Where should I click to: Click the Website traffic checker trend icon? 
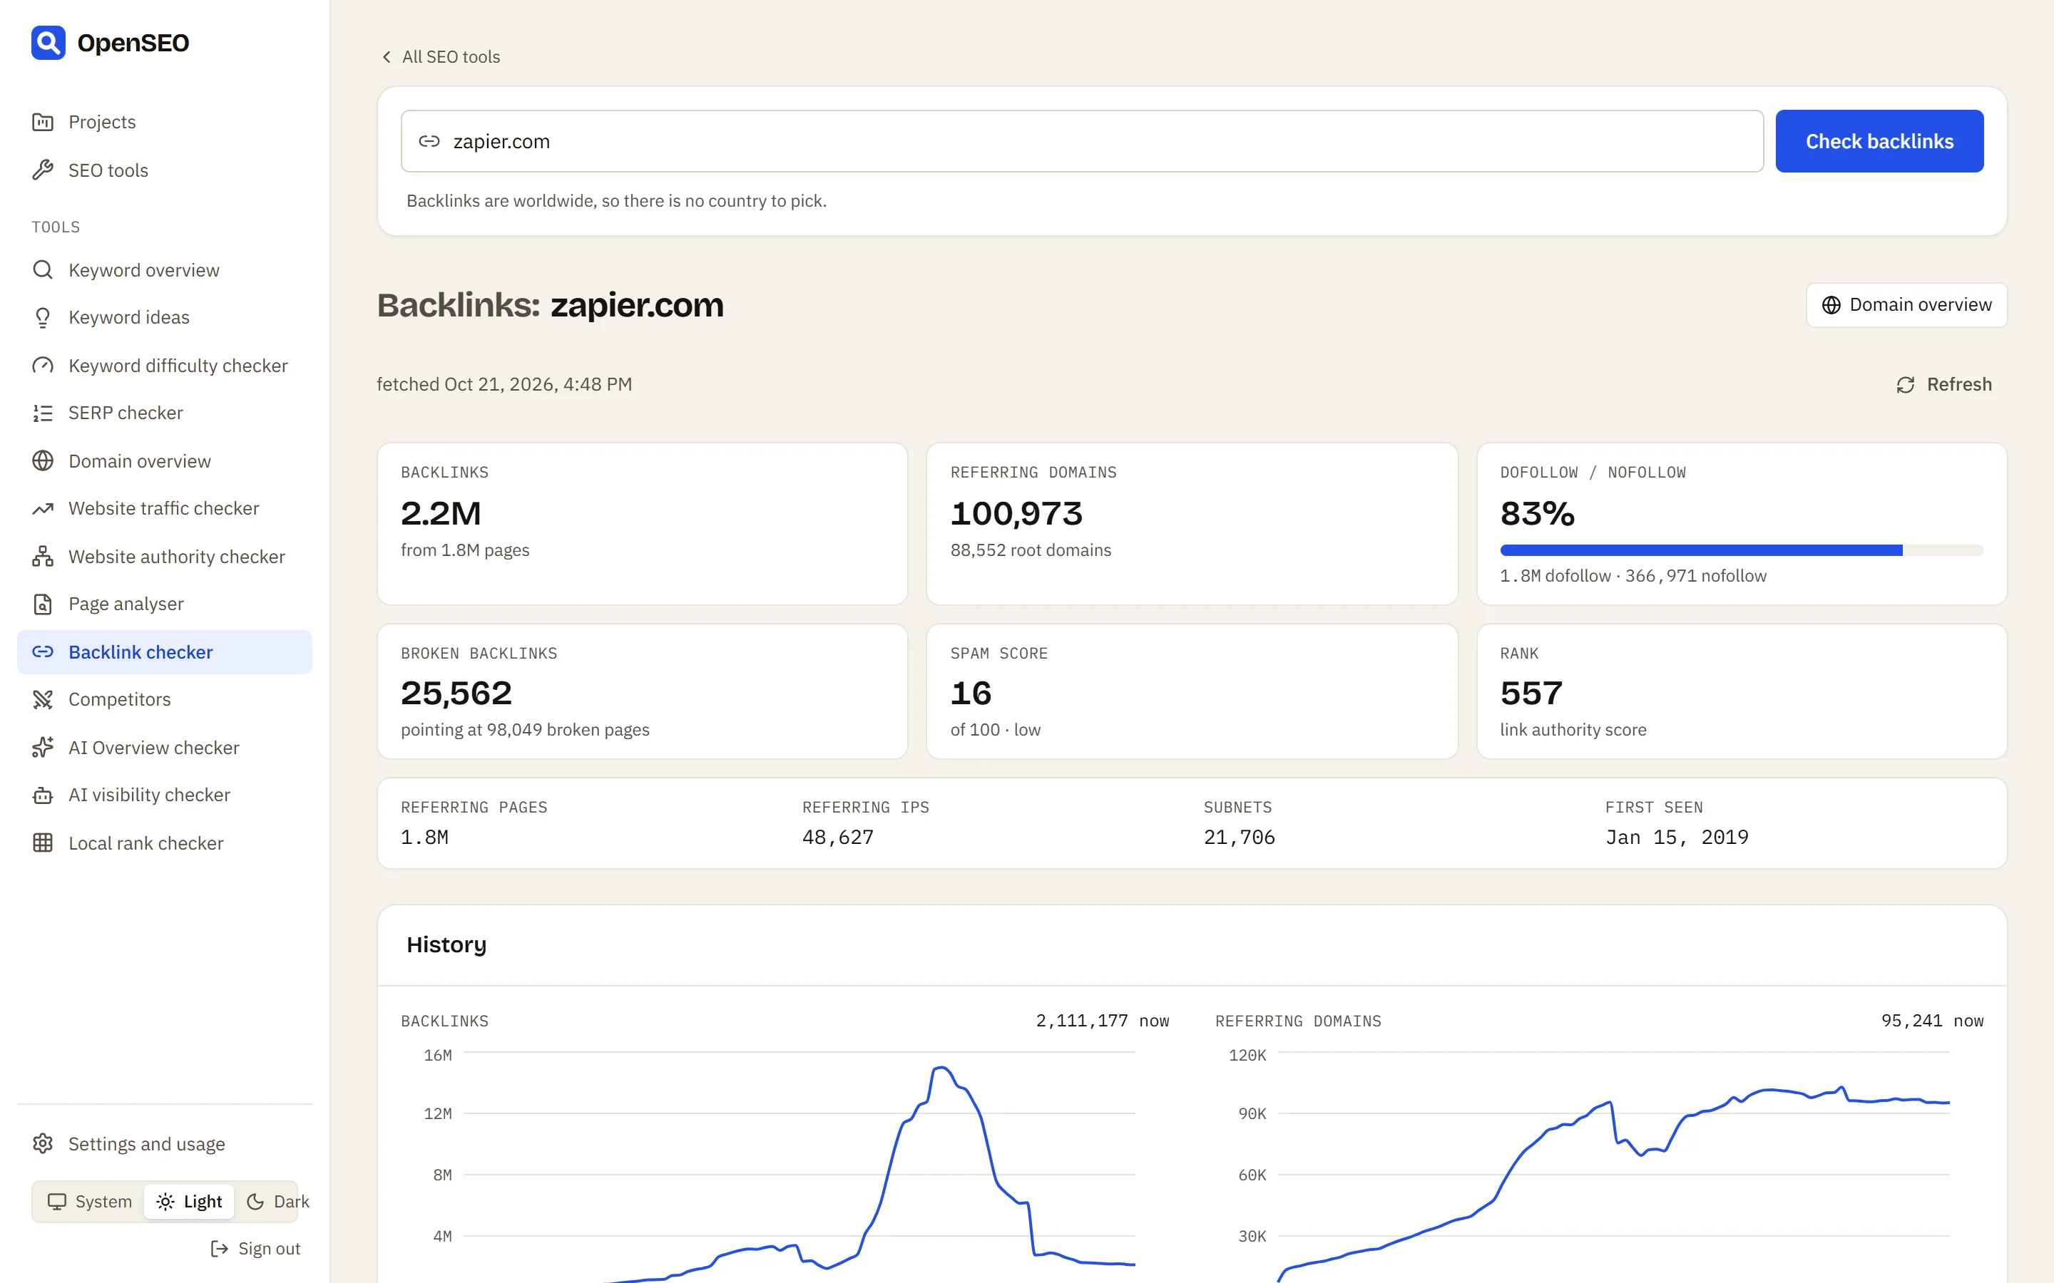[x=43, y=508]
